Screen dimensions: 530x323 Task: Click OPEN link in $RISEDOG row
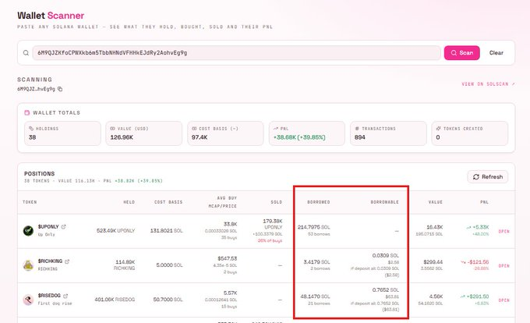(x=503, y=300)
